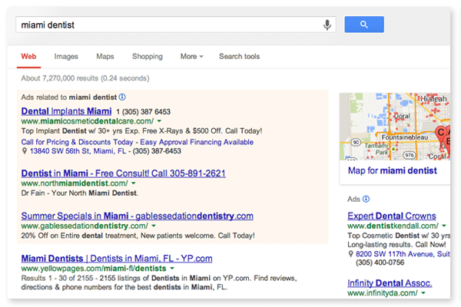Select the Web tab
This screenshot has height=307, width=461.
(28, 56)
